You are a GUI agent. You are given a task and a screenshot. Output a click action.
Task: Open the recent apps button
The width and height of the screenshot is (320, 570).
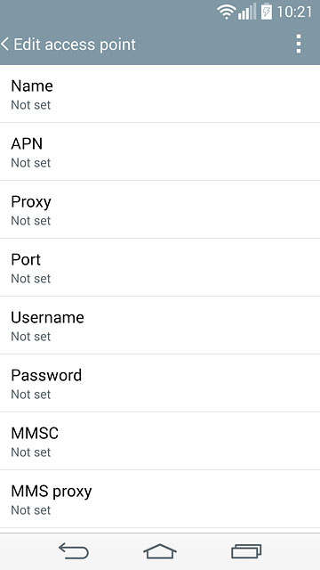[x=246, y=551]
